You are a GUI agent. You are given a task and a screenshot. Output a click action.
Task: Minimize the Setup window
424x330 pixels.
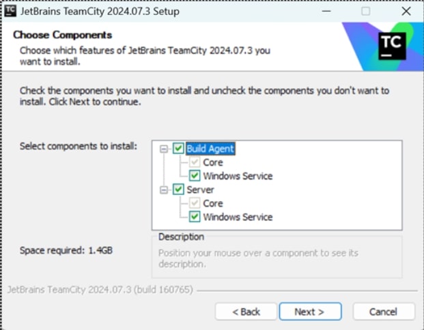(326, 11)
